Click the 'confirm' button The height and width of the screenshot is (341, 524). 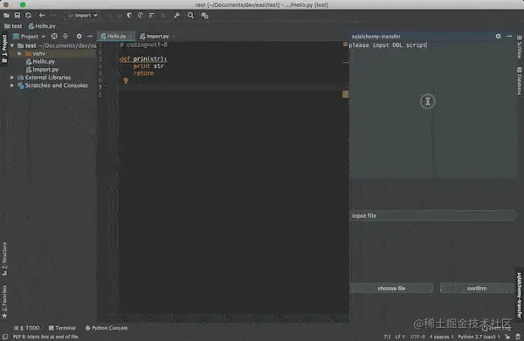click(x=477, y=288)
